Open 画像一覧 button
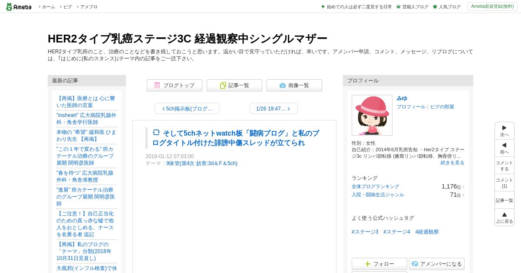This screenshot has height=273, width=521. tap(294, 85)
